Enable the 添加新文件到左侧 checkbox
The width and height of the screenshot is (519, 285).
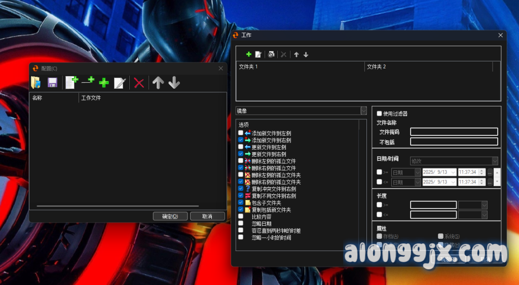241,133
